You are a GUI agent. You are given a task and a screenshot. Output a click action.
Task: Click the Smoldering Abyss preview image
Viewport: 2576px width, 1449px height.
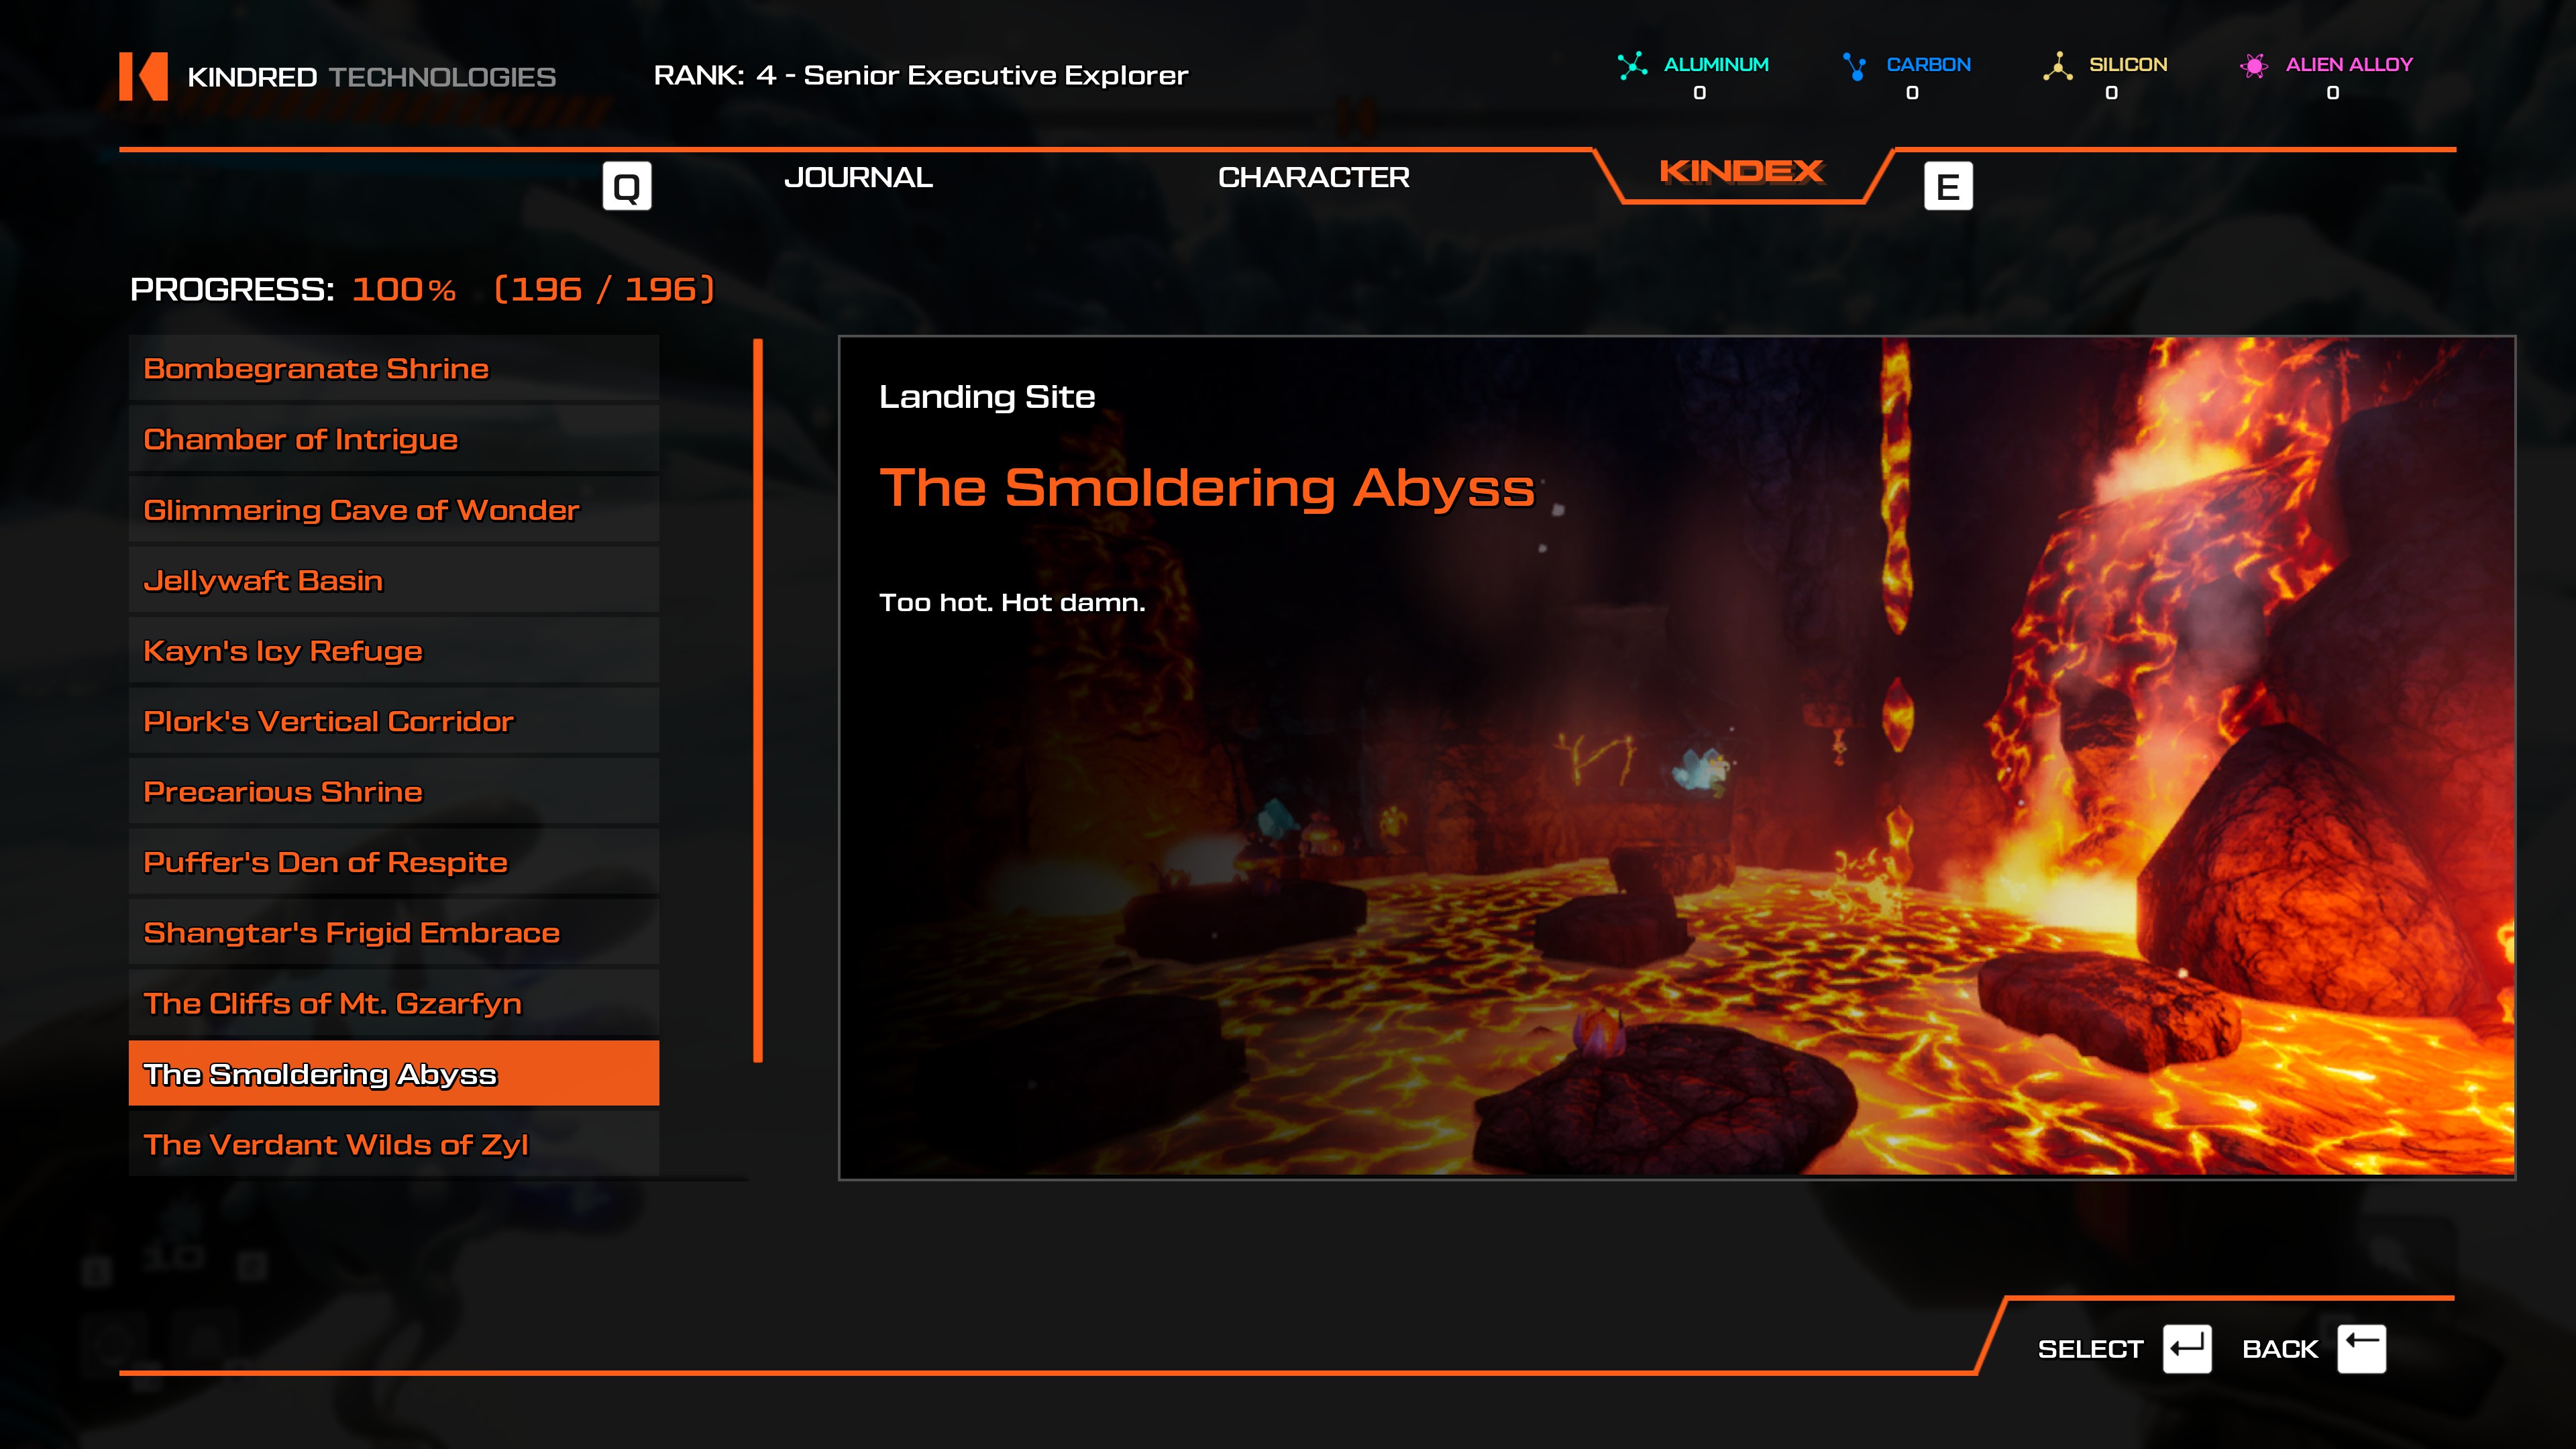(x=1677, y=757)
